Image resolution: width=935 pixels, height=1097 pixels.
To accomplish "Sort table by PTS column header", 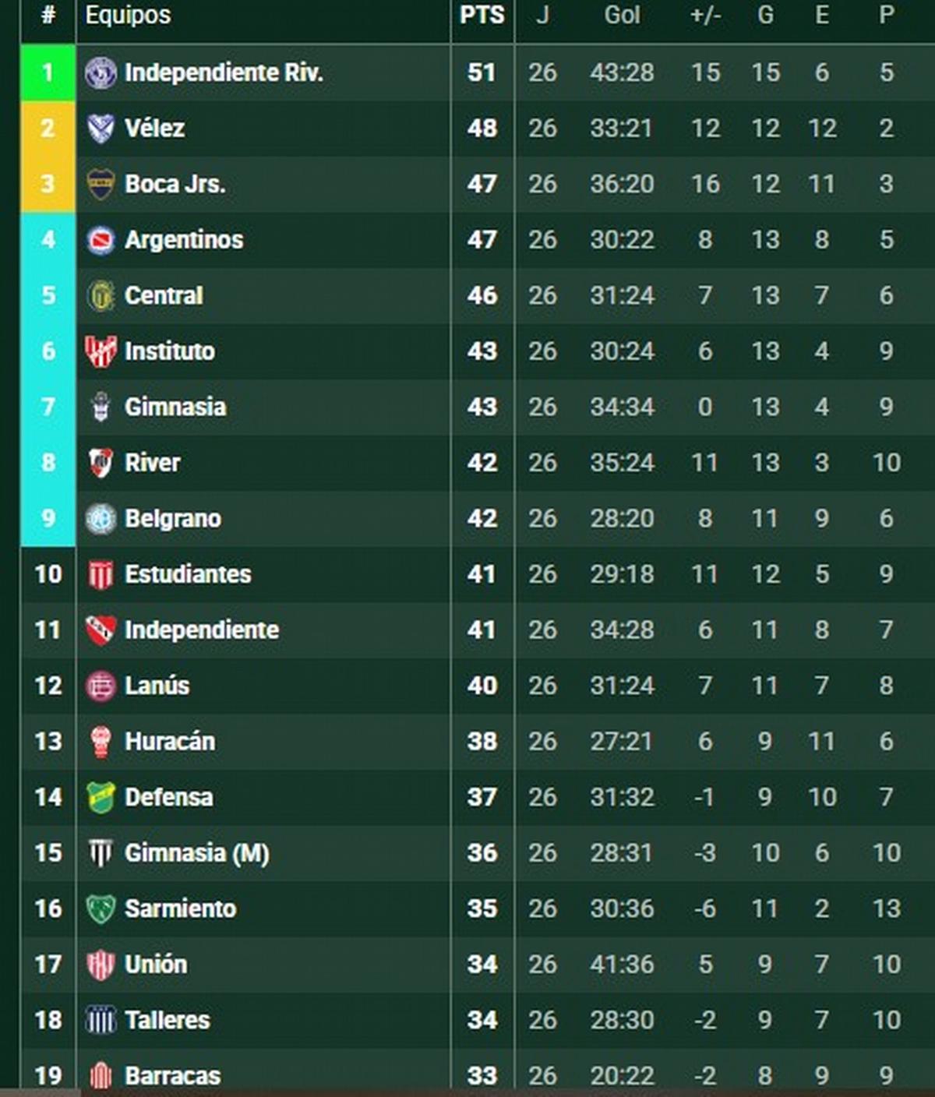I will pyautogui.click(x=482, y=15).
